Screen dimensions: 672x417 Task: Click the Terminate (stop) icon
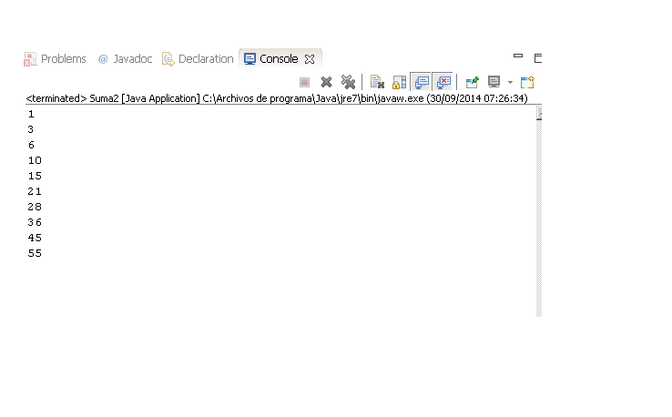point(304,82)
